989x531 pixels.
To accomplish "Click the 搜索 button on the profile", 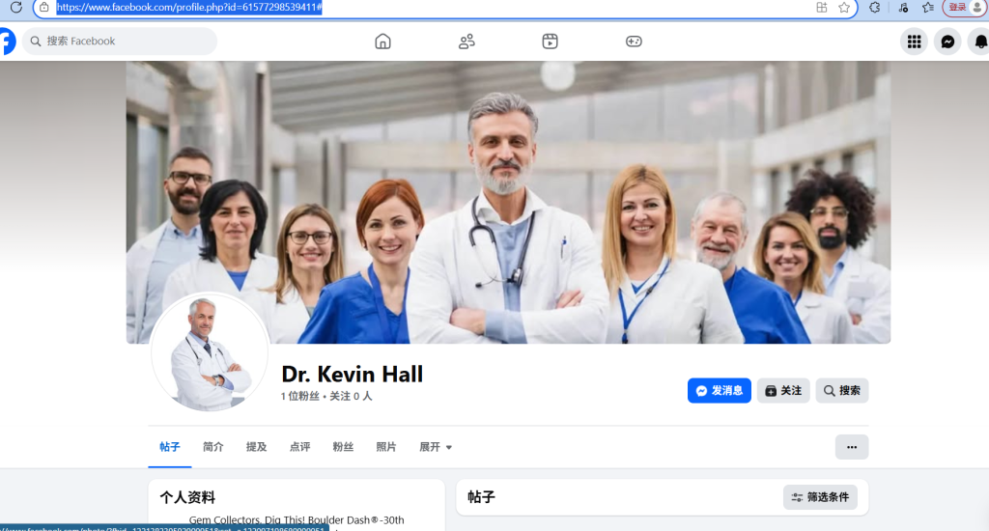I will click(x=841, y=391).
